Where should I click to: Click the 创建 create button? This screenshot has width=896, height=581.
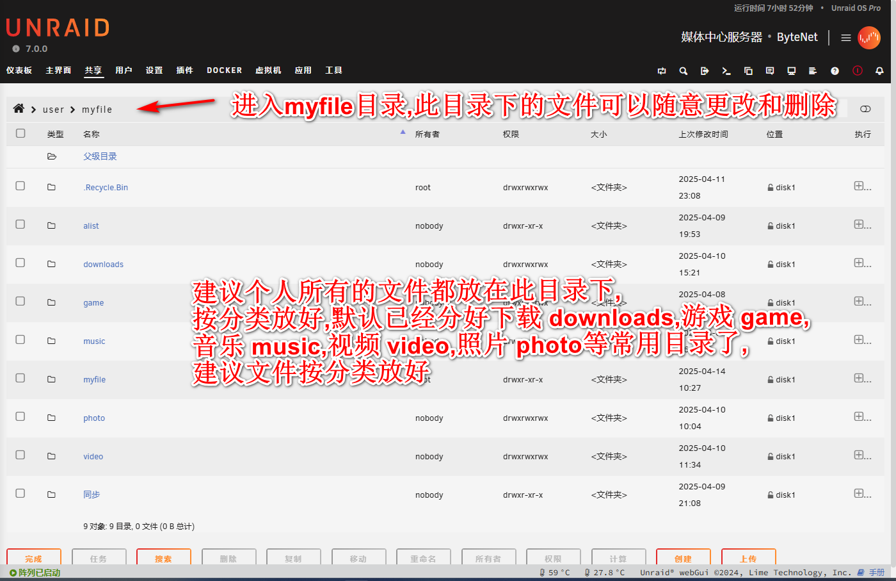pos(683,559)
